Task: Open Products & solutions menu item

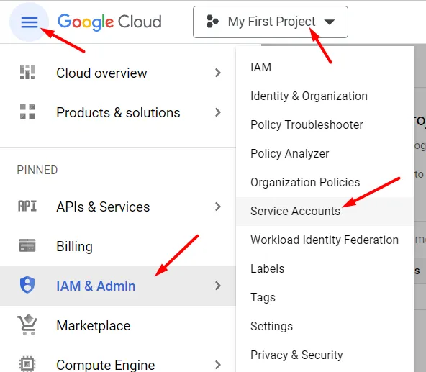Action: (117, 112)
